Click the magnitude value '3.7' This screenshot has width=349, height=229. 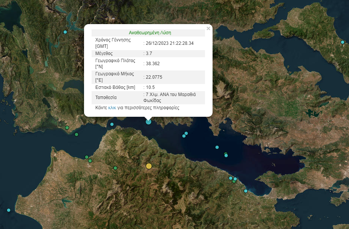coord(149,53)
